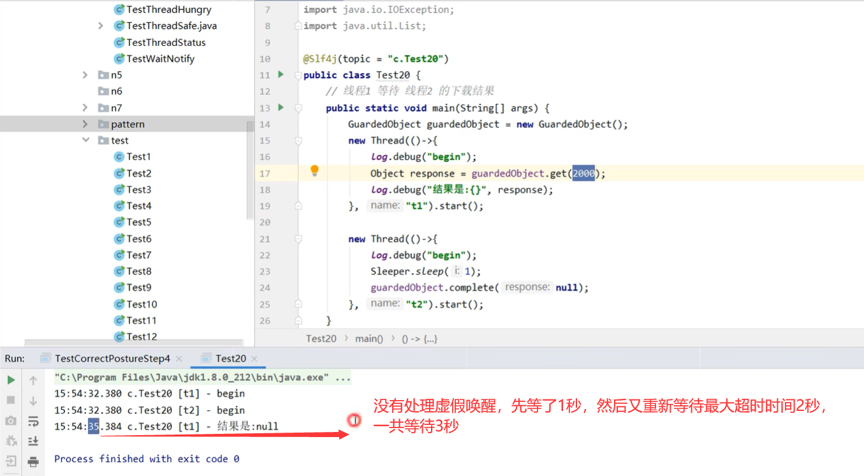Click the Test20 breadcrumb

(321, 338)
